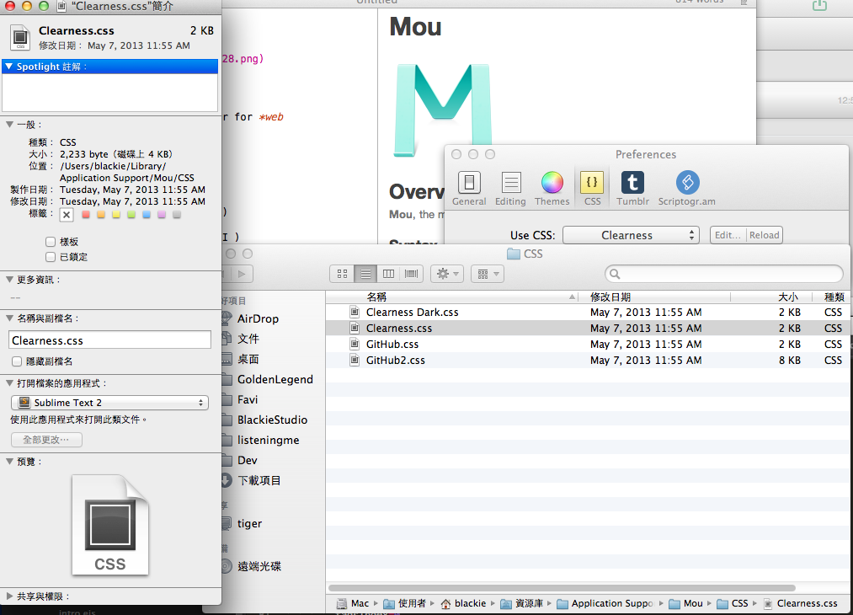Screen dimensions: 853x615
Task: Toggle the 已鎖定 locked checkbox
Action: coord(51,257)
